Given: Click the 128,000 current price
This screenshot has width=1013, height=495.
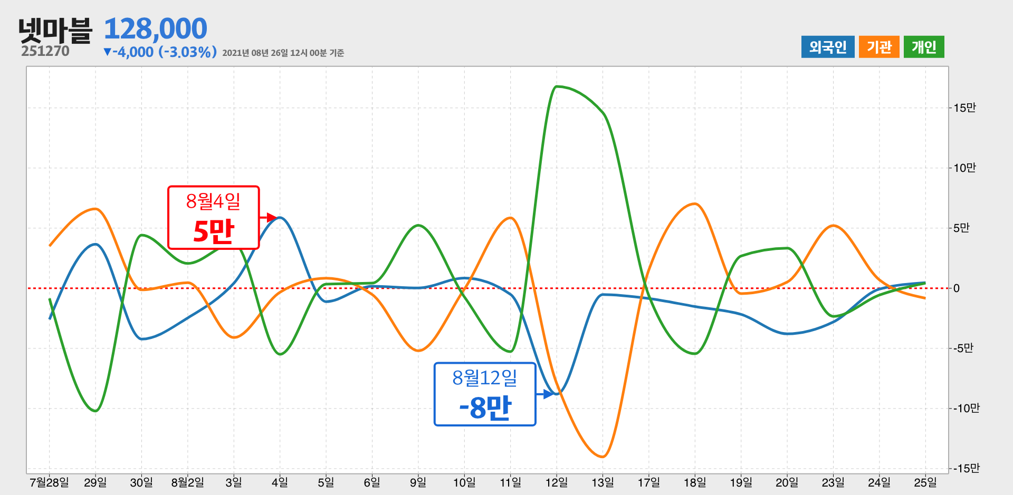Looking at the screenshot, I should click(x=156, y=28).
